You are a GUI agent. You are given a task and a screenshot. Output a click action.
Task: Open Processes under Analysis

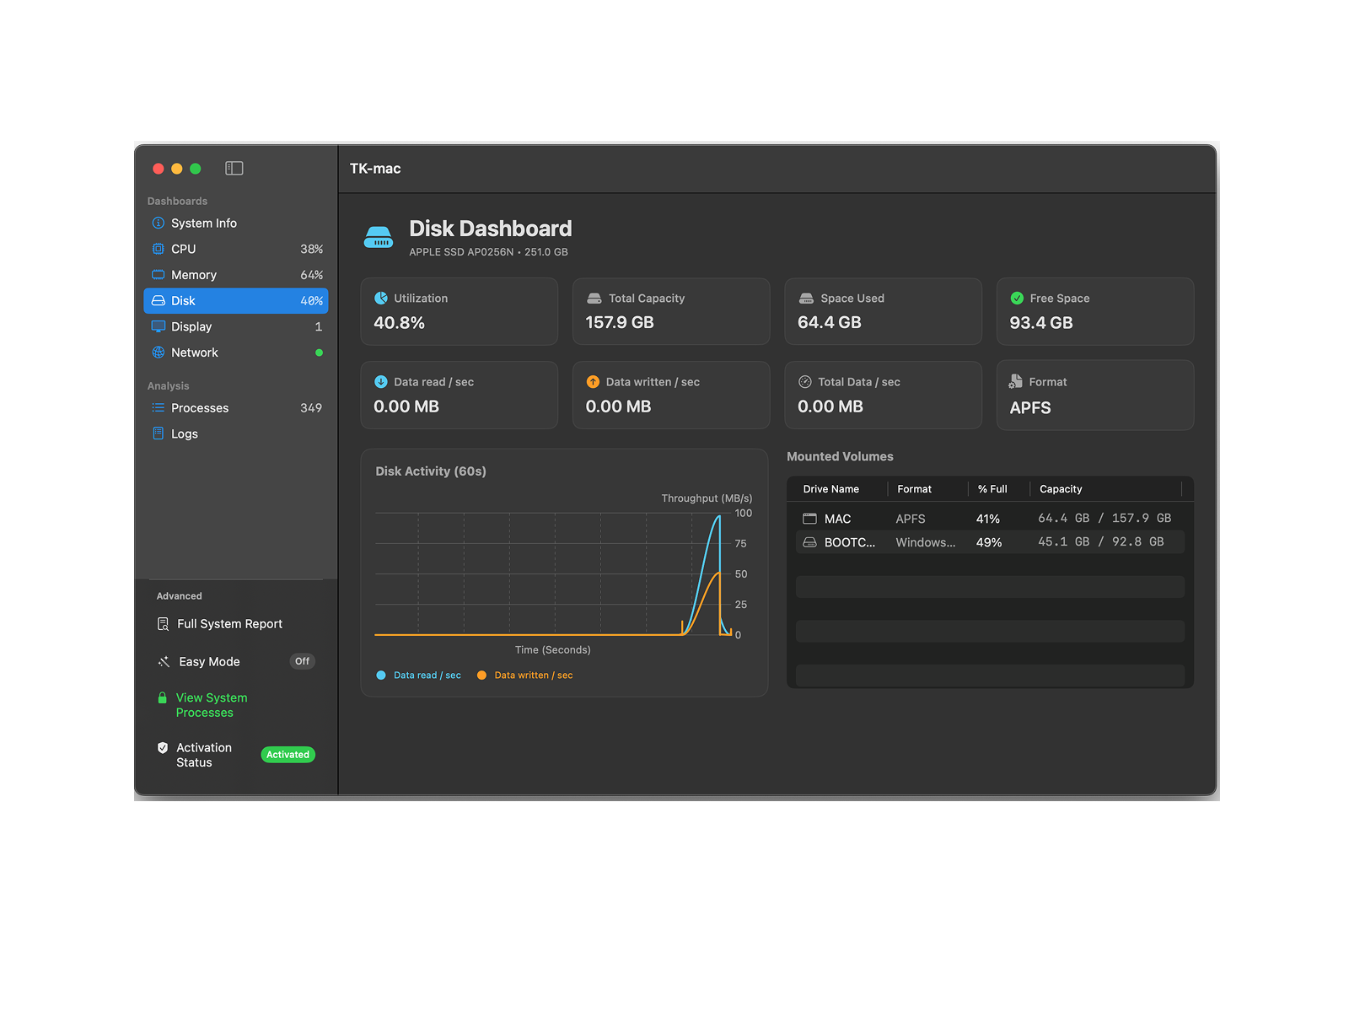(236, 408)
